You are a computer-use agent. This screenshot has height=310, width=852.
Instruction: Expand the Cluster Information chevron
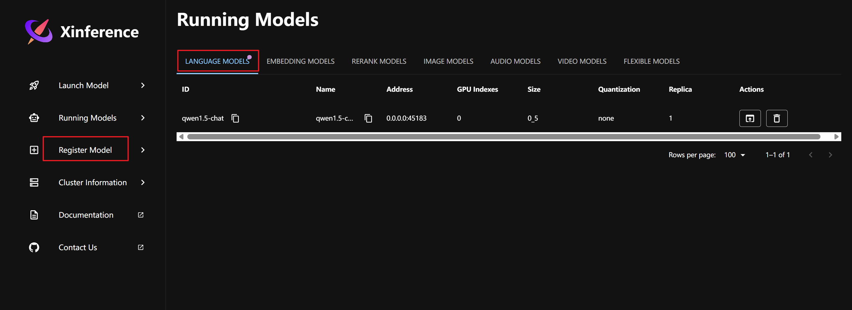pyautogui.click(x=143, y=182)
